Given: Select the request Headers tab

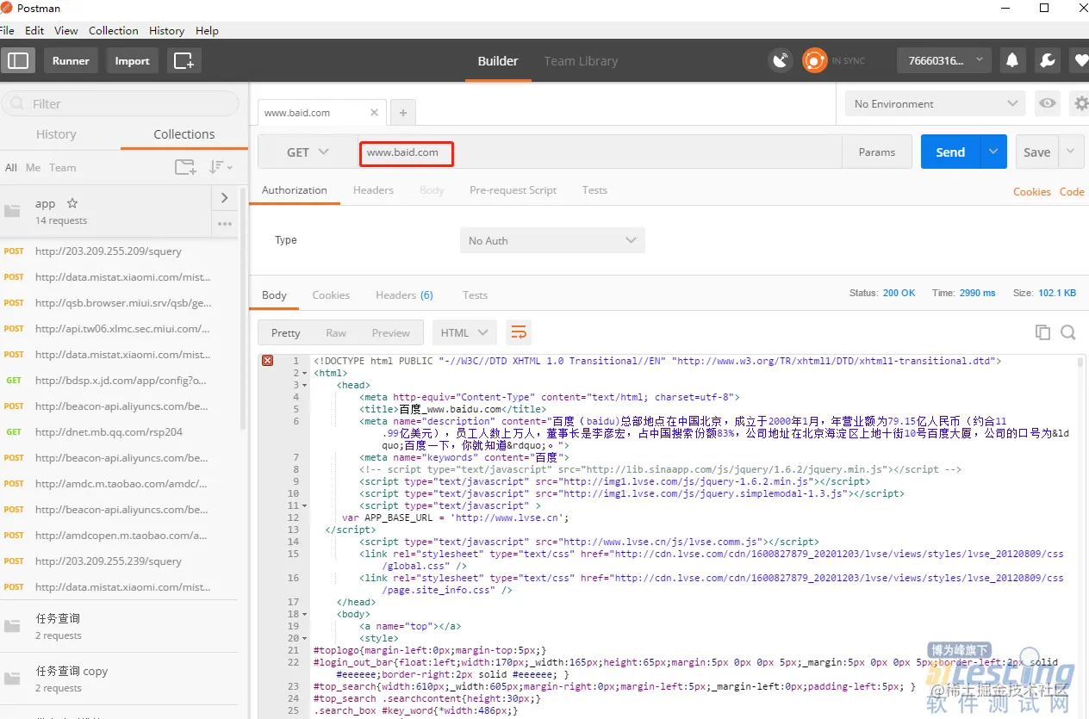Looking at the screenshot, I should (373, 190).
